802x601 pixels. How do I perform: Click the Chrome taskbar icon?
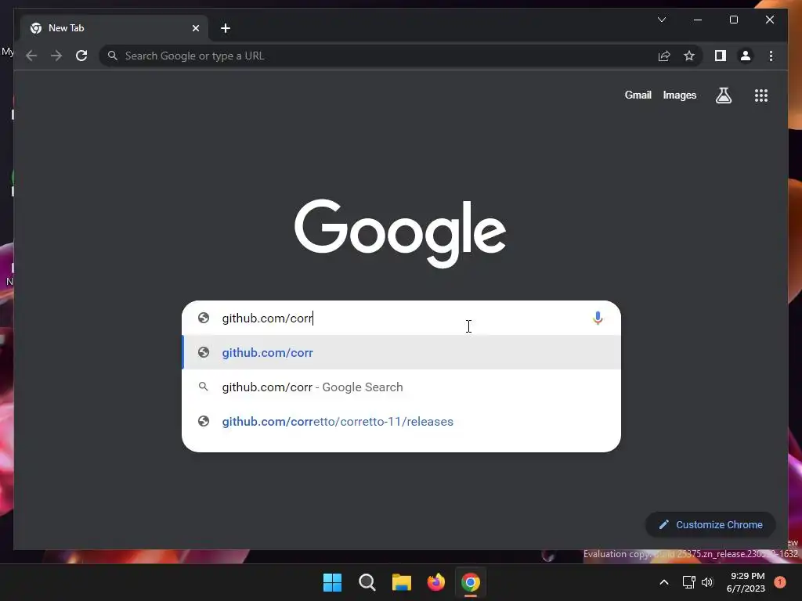tap(471, 582)
